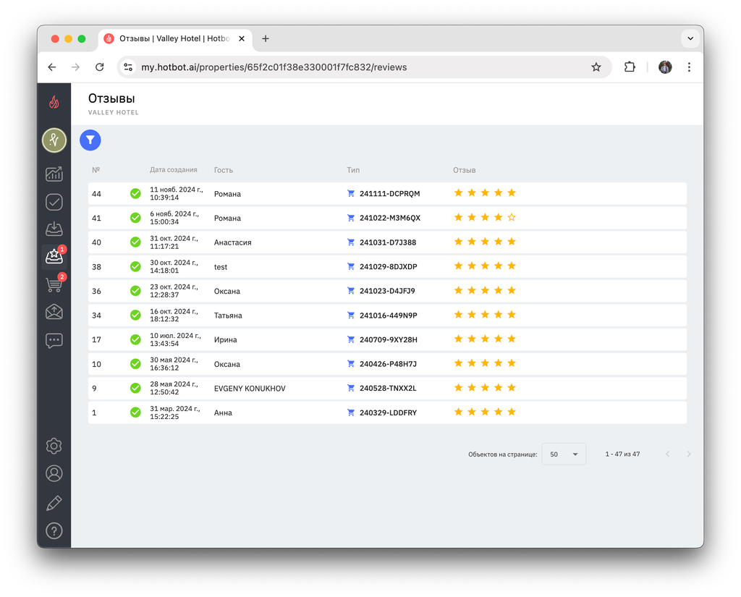The image size is (741, 597).
Task: Expand the tab search chevron in the tab strip
Action: (690, 39)
